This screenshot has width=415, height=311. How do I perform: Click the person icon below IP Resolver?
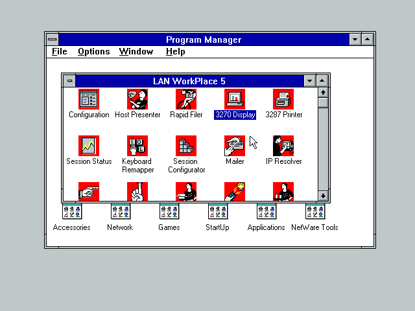[283, 192]
